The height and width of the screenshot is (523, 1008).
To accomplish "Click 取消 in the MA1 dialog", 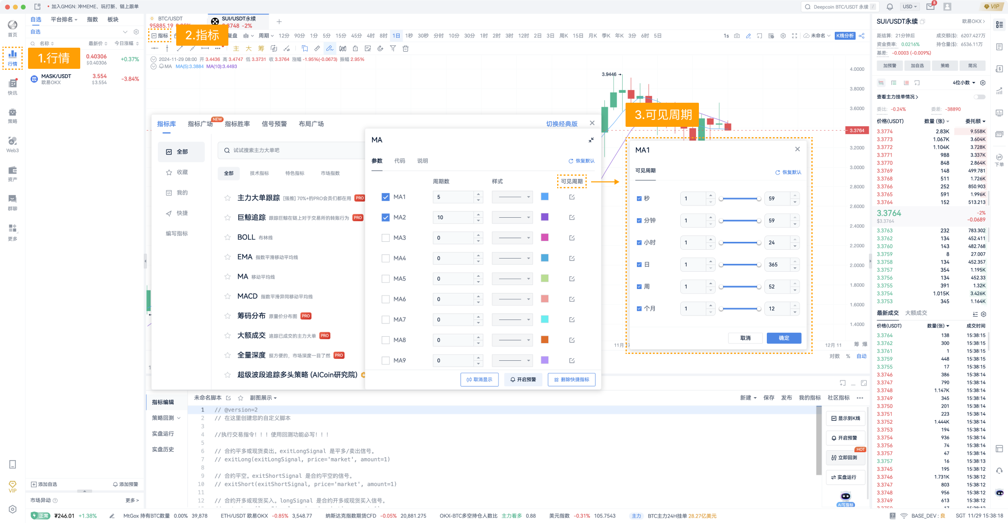I will (x=746, y=338).
